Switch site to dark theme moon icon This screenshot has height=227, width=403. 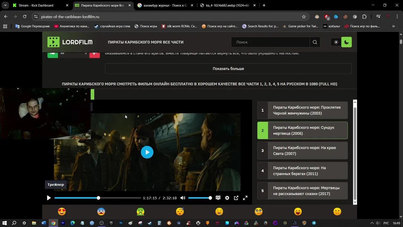347,42
